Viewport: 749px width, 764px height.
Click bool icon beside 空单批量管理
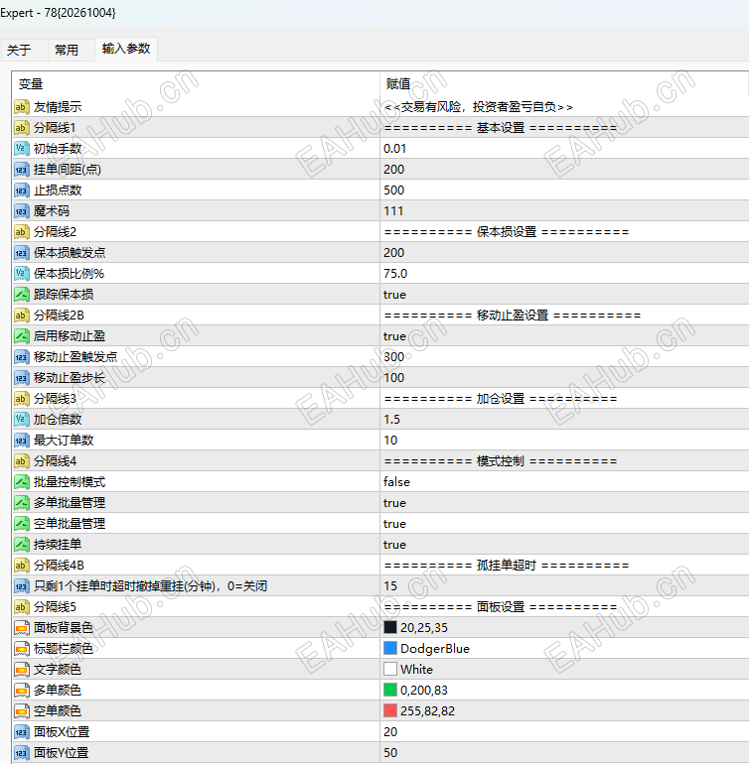point(22,524)
